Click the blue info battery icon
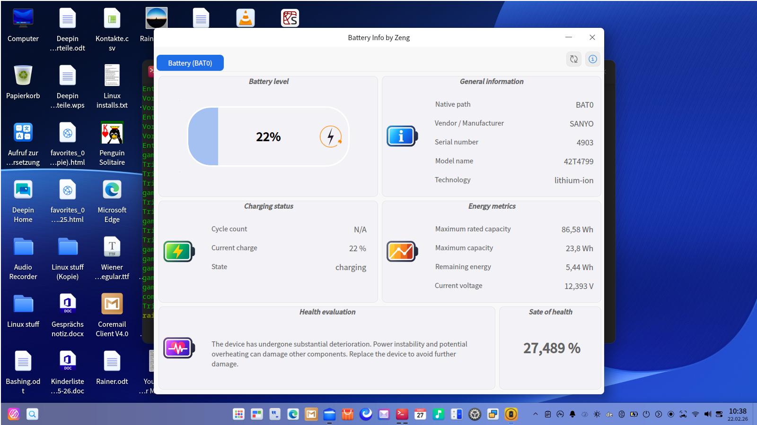 pos(402,136)
